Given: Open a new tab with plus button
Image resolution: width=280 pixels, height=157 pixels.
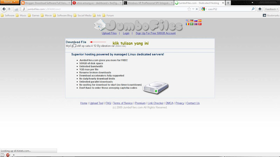Looking at the screenshot, I should pyautogui.click(x=228, y=3).
